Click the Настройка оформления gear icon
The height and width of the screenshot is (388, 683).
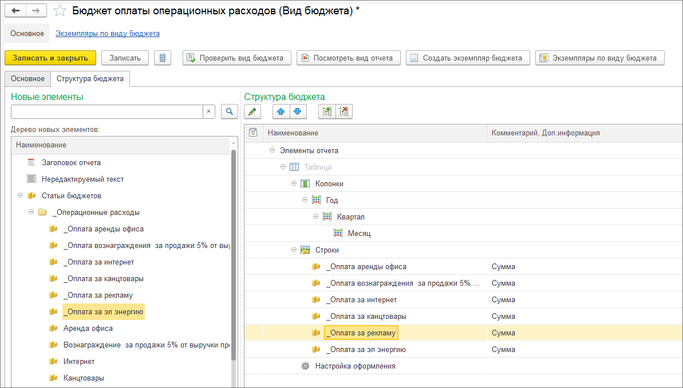click(305, 366)
